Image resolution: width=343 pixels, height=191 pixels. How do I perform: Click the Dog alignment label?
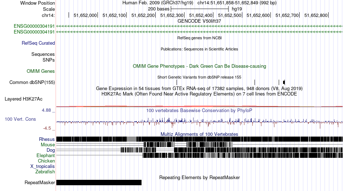51,150
